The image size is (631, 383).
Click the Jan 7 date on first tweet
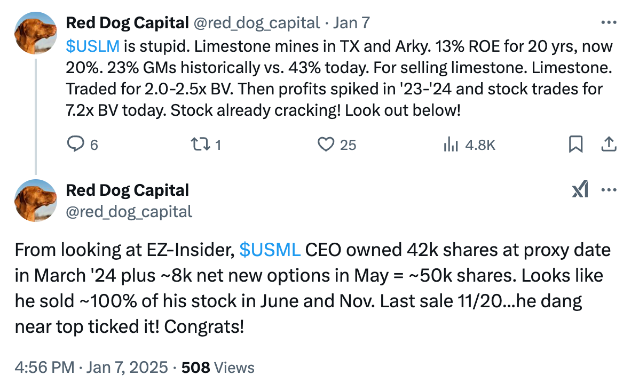351,23
